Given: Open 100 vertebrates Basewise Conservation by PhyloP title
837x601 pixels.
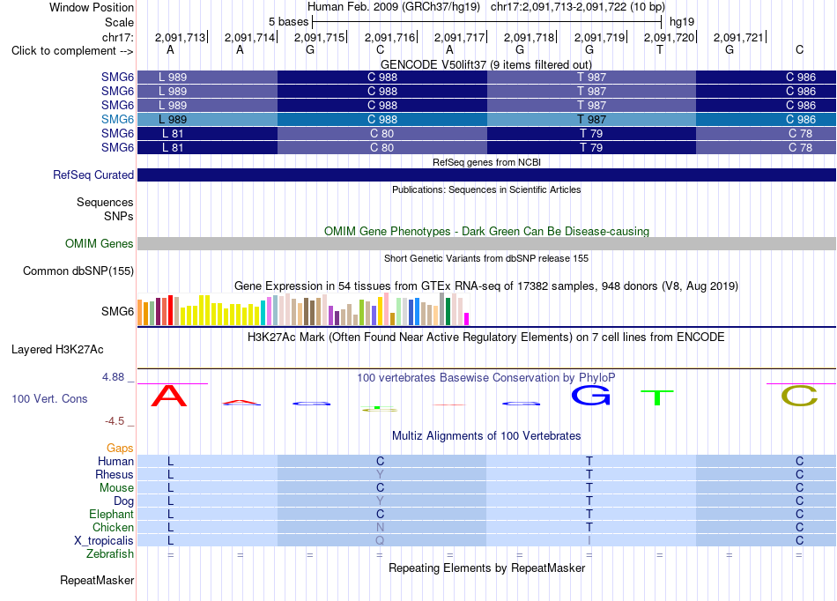Looking at the screenshot, I should point(485,377).
